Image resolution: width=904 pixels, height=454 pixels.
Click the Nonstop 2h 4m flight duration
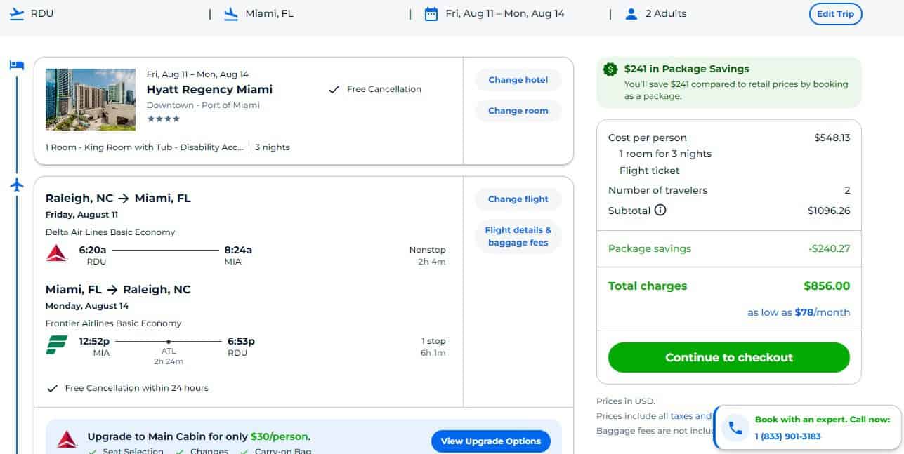pyautogui.click(x=428, y=255)
